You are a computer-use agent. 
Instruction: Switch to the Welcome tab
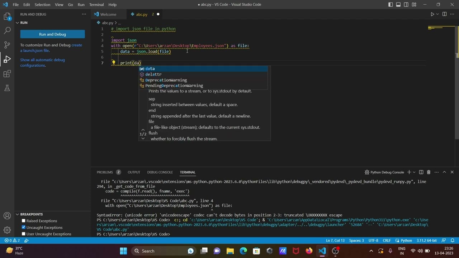coord(108,14)
